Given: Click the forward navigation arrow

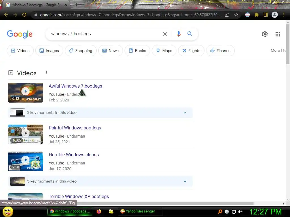Looking at the screenshot, I should point(15,15).
